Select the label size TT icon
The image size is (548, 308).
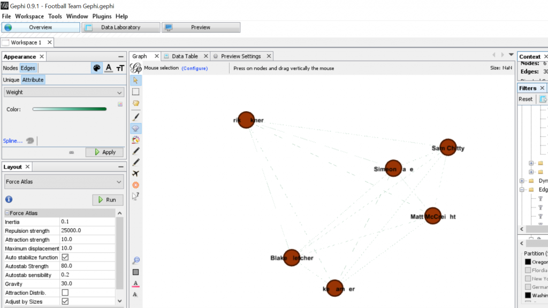(x=120, y=68)
